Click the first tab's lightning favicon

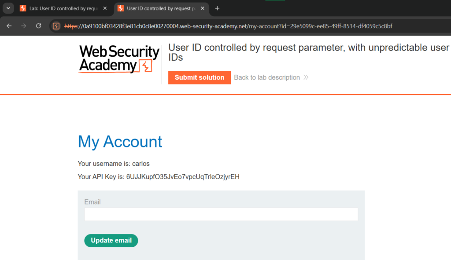[x=23, y=8]
